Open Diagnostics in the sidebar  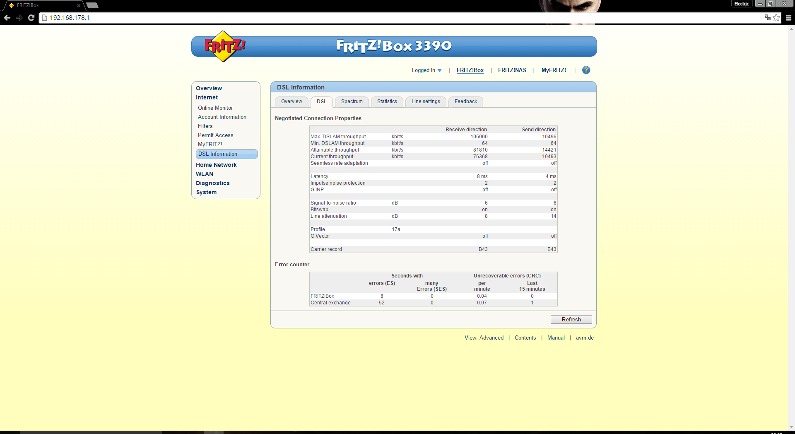click(x=212, y=183)
